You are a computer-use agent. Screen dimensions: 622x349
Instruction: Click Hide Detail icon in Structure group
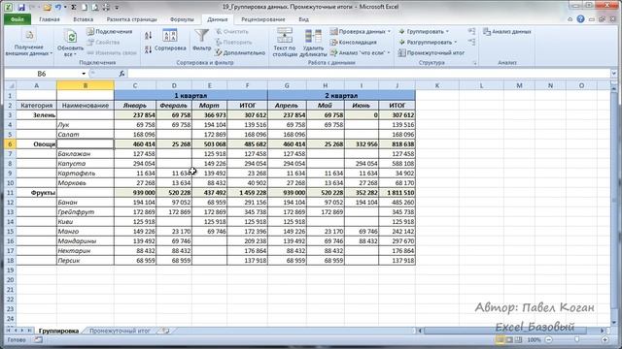[x=471, y=42]
